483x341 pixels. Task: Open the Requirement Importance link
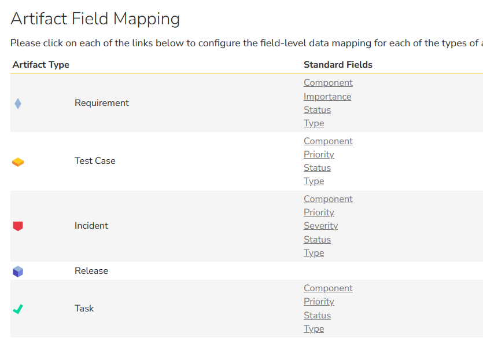[x=327, y=97]
